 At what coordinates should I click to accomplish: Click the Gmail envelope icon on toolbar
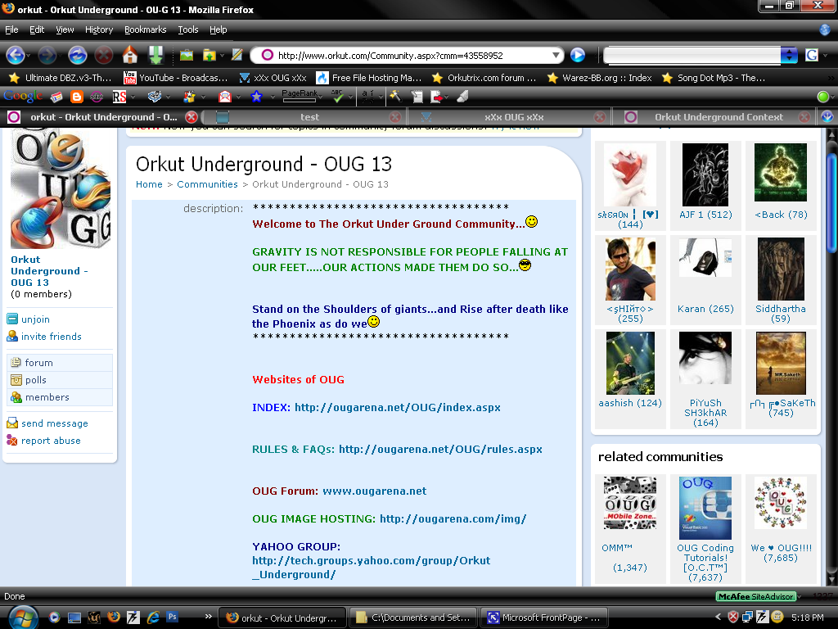(x=225, y=97)
